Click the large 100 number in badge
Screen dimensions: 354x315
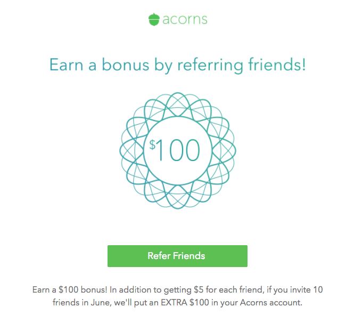pos(178,151)
